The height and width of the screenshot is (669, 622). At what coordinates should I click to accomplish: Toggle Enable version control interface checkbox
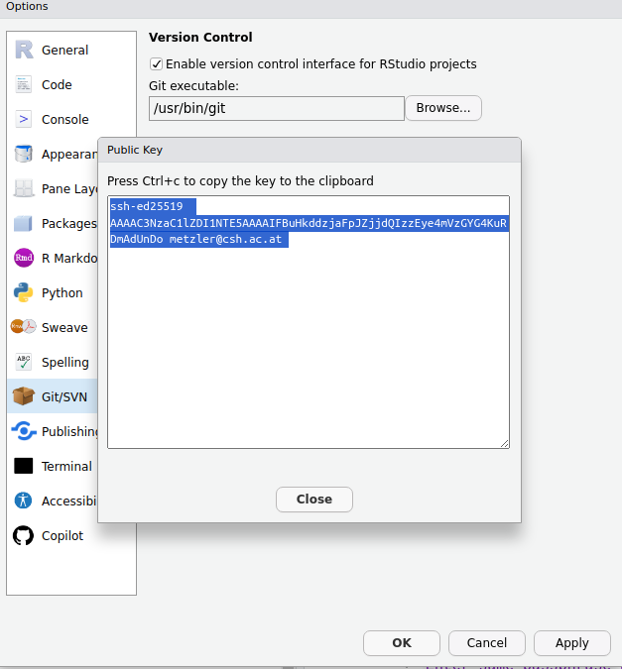click(156, 64)
